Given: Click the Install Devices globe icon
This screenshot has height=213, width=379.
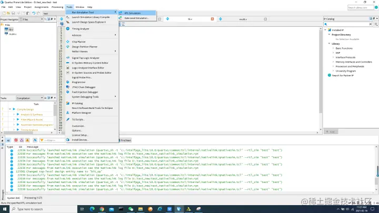Looking at the screenshot, I should pyautogui.click(x=68, y=140).
